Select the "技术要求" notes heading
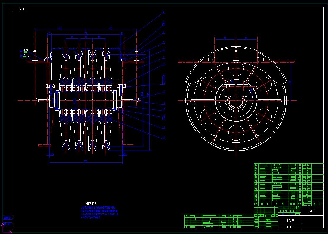This screenshot has width=328, height=234. (x=92, y=203)
